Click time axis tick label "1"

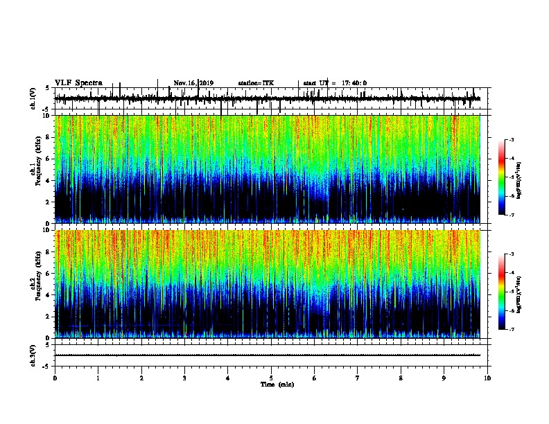tap(98, 378)
